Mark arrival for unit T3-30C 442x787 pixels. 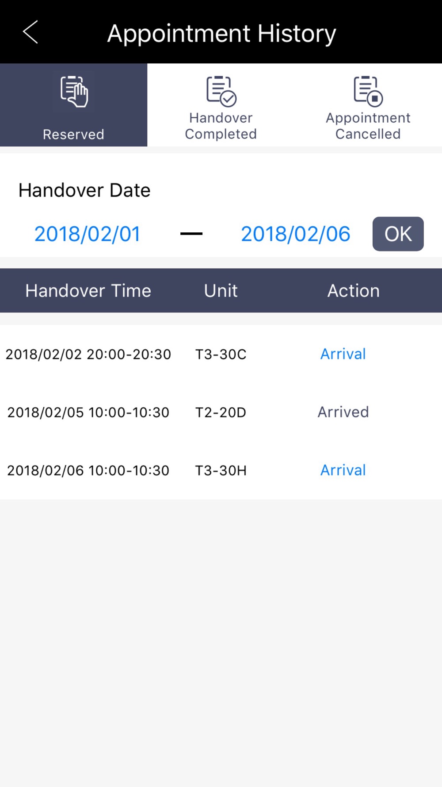[x=343, y=354]
